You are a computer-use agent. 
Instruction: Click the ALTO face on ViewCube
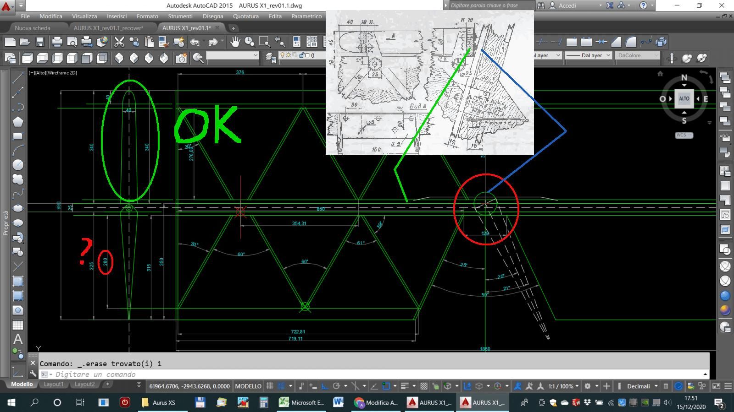684,98
